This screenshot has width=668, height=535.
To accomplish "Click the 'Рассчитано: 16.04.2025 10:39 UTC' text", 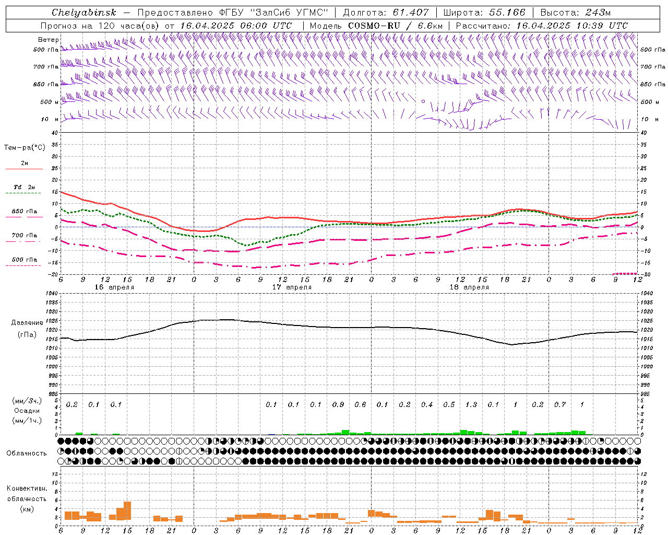I will click(x=542, y=26).
